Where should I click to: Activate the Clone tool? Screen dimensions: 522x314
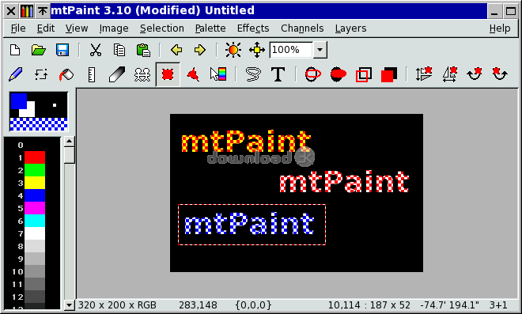[142, 74]
